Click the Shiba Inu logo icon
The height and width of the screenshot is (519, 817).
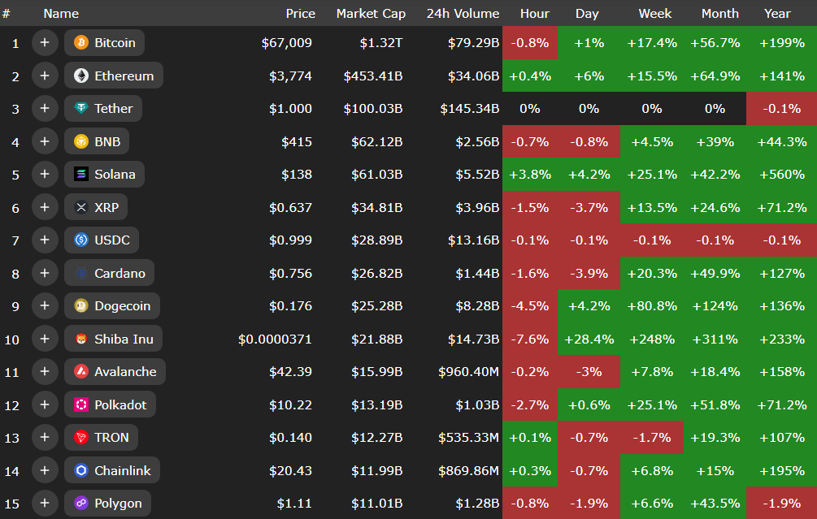(x=81, y=340)
